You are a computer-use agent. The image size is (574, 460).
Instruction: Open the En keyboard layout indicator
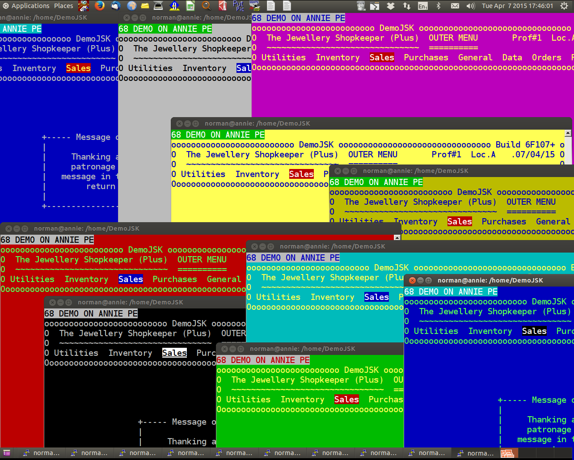(422, 6)
